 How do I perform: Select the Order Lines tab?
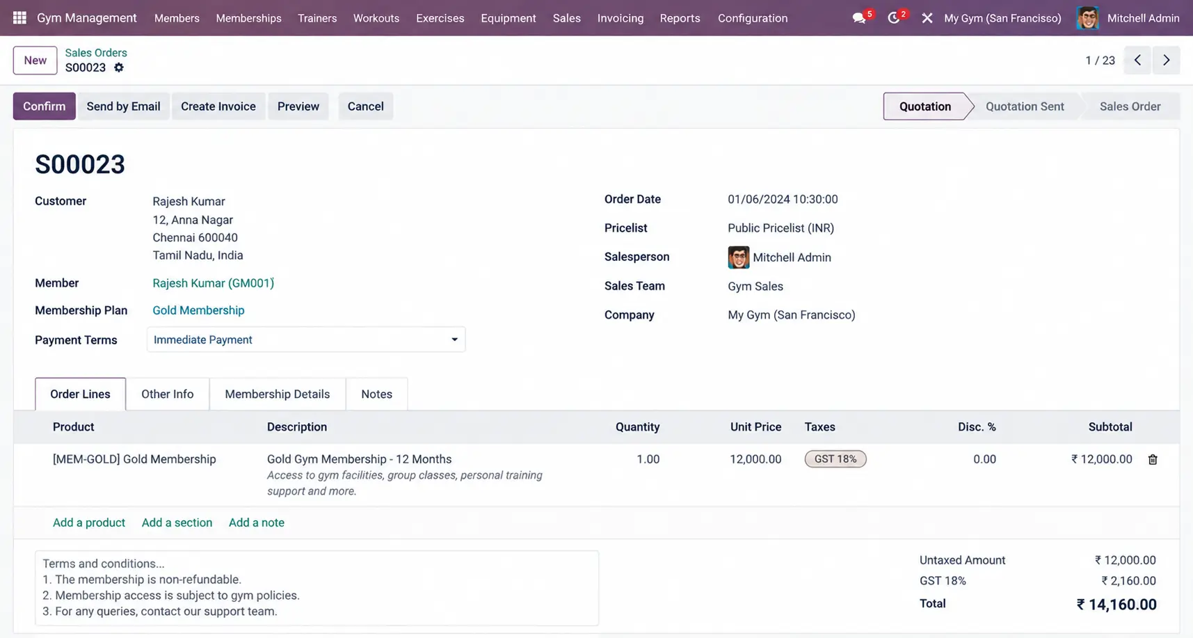(x=80, y=394)
